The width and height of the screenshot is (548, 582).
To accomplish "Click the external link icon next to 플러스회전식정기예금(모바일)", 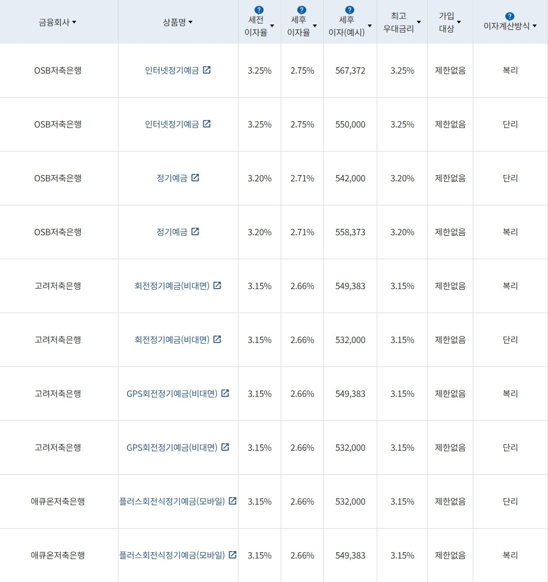I will click(x=233, y=501).
